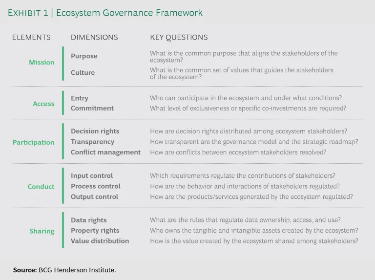Pick the Process control dimension
The image size is (375, 280).
[x=95, y=186]
